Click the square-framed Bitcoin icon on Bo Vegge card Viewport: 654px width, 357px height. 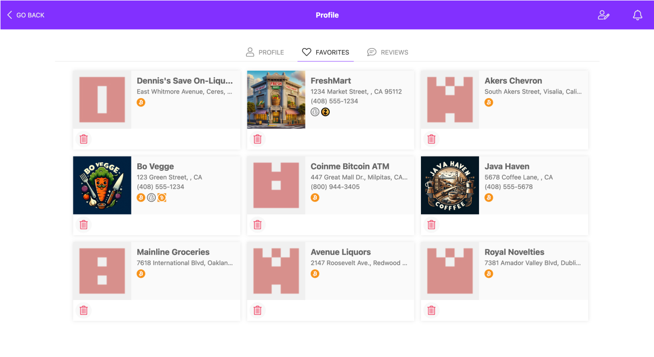click(x=162, y=198)
